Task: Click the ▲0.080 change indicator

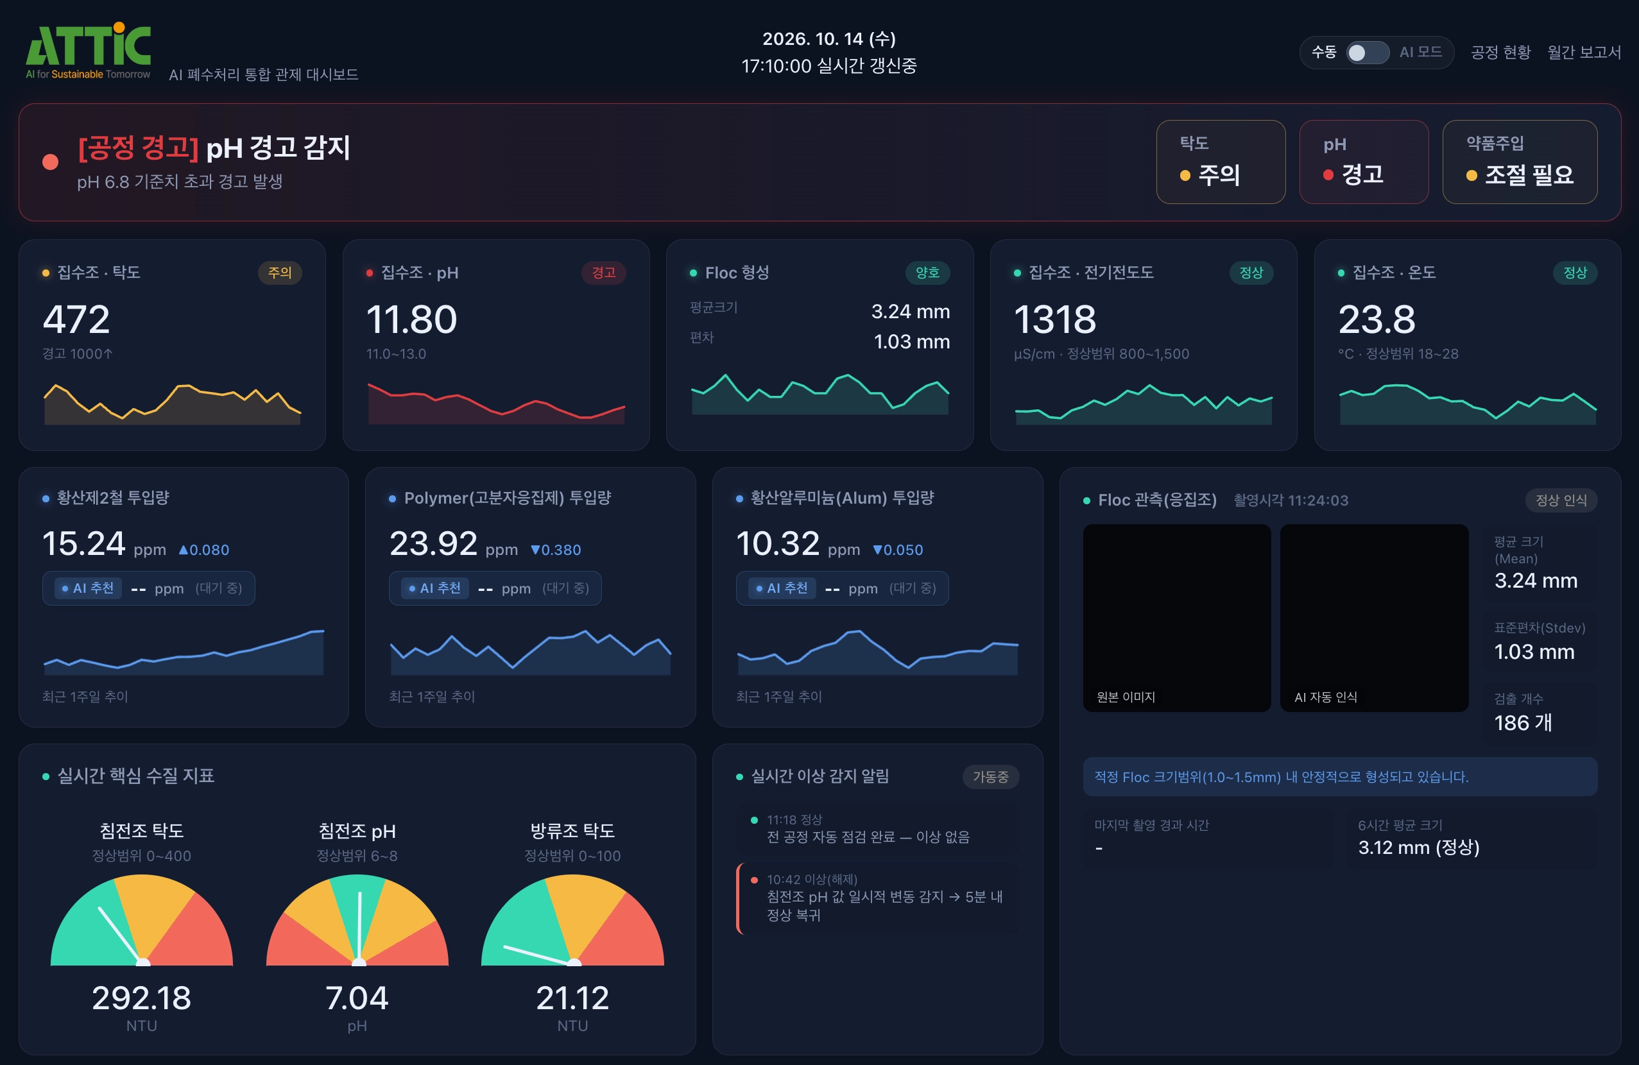Action: 204,550
